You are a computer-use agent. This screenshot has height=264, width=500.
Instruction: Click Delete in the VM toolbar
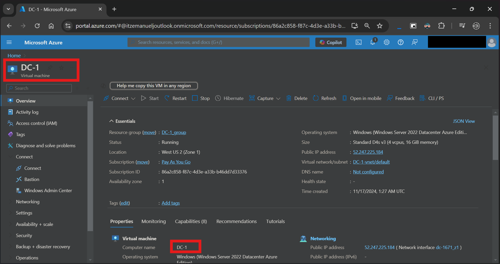[297, 98]
